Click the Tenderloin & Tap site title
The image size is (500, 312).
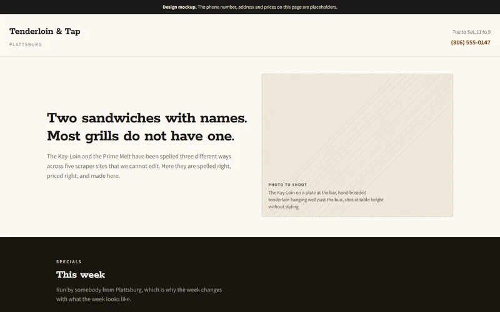pos(45,31)
